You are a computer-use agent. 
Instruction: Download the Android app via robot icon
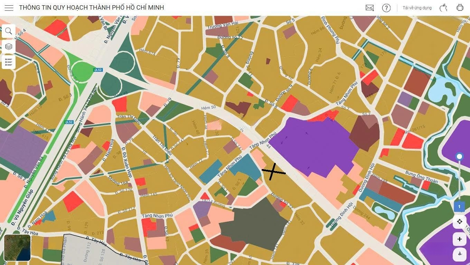pos(460,8)
